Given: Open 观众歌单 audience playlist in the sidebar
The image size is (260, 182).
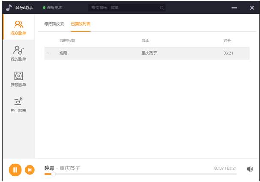Looking at the screenshot, I should pyautogui.click(x=18, y=27).
